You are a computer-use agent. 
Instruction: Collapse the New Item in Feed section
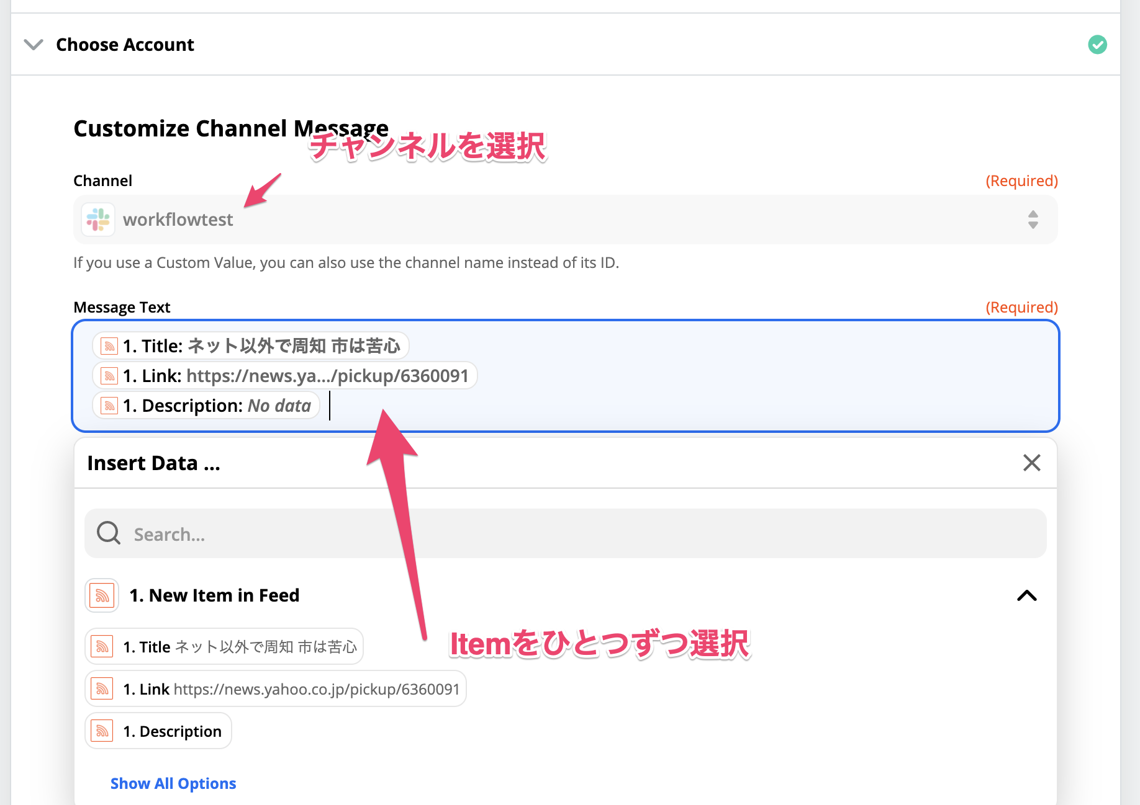(1027, 595)
